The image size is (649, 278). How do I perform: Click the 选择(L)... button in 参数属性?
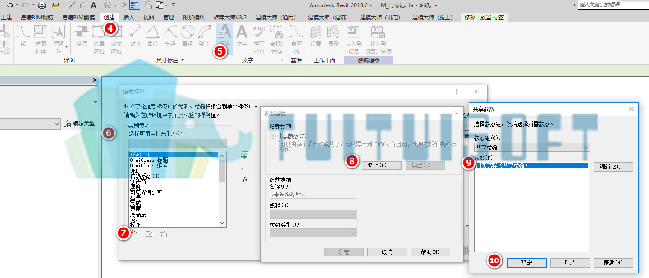tap(381, 165)
